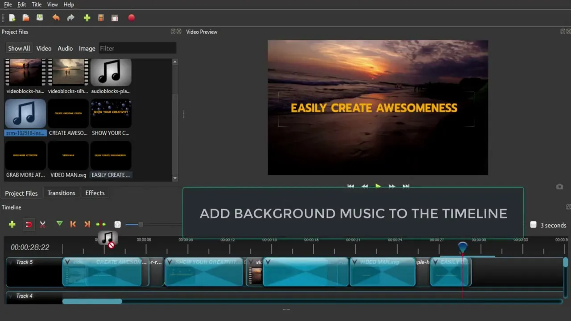Rewind the video preview
571x321 pixels.
(x=364, y=186)
